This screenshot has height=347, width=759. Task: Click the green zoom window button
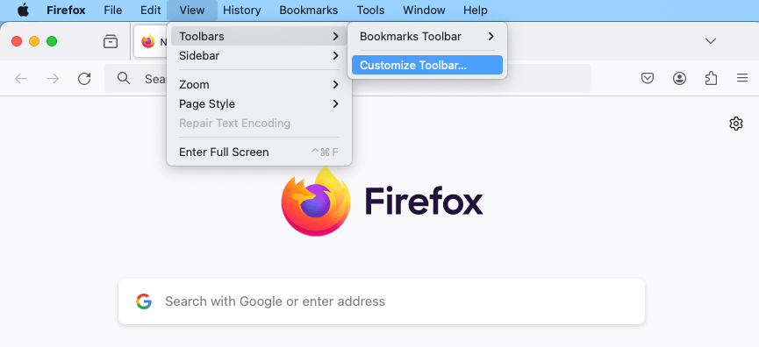pos(51,41)
